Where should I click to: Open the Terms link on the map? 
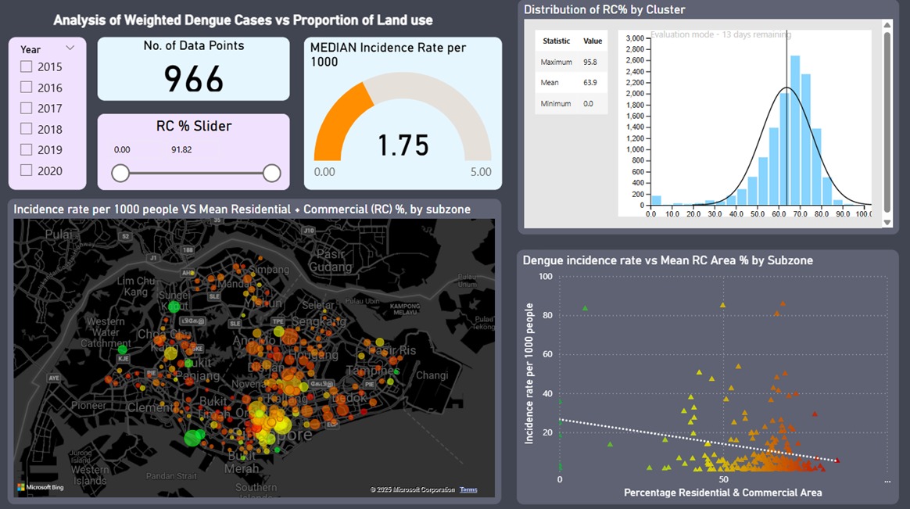click(x=468, y=490)
